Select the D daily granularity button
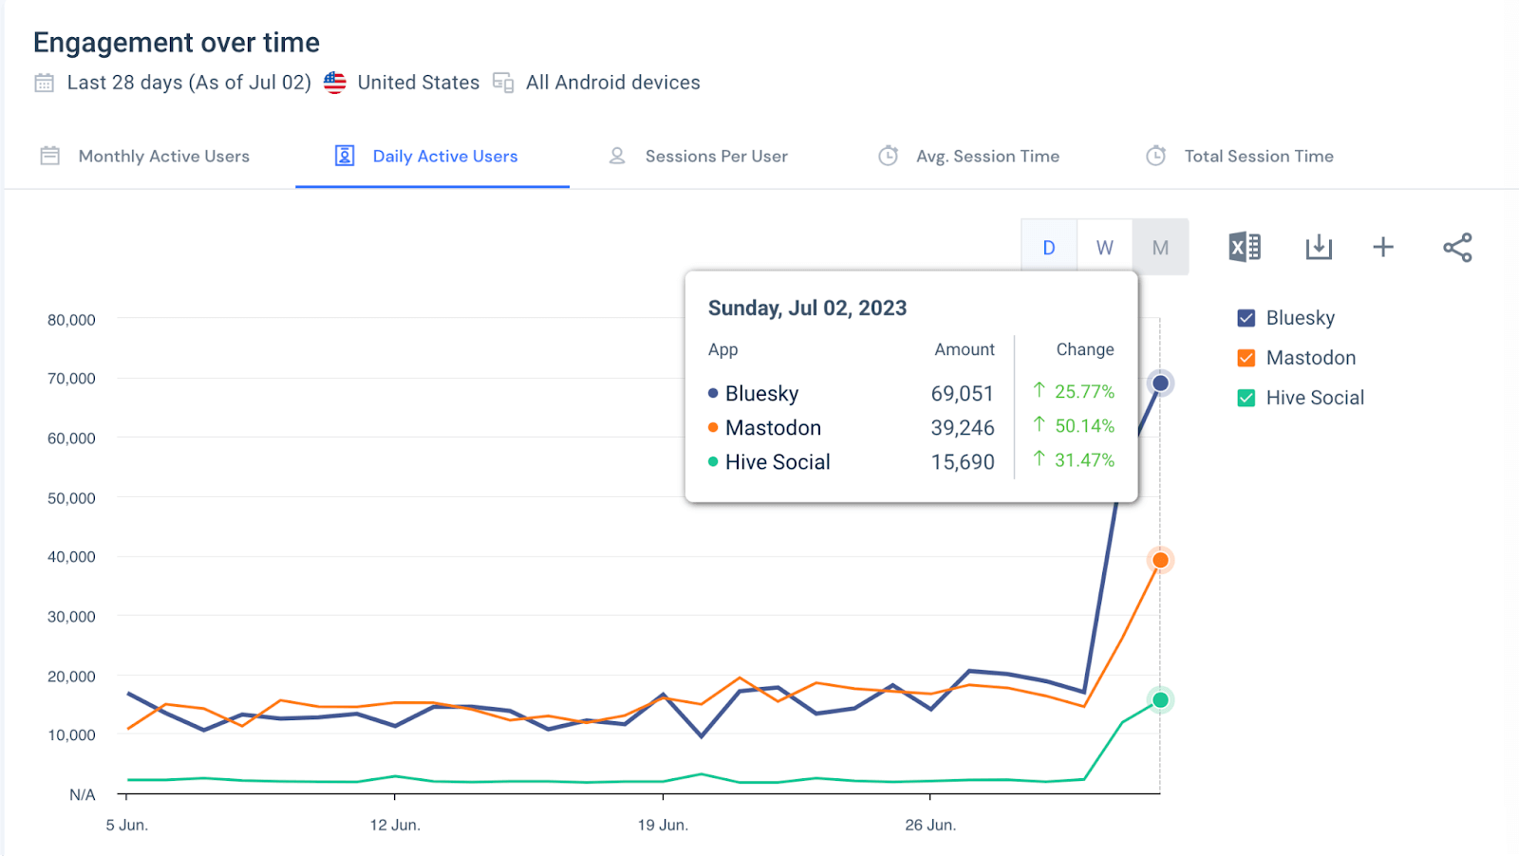1519x856 pixels. tap(1048, 247)
